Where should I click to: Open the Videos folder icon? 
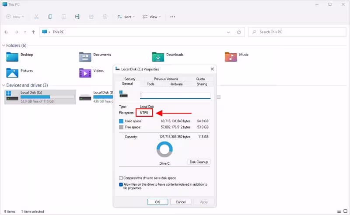pyautogui.click(x=85, y=73)
